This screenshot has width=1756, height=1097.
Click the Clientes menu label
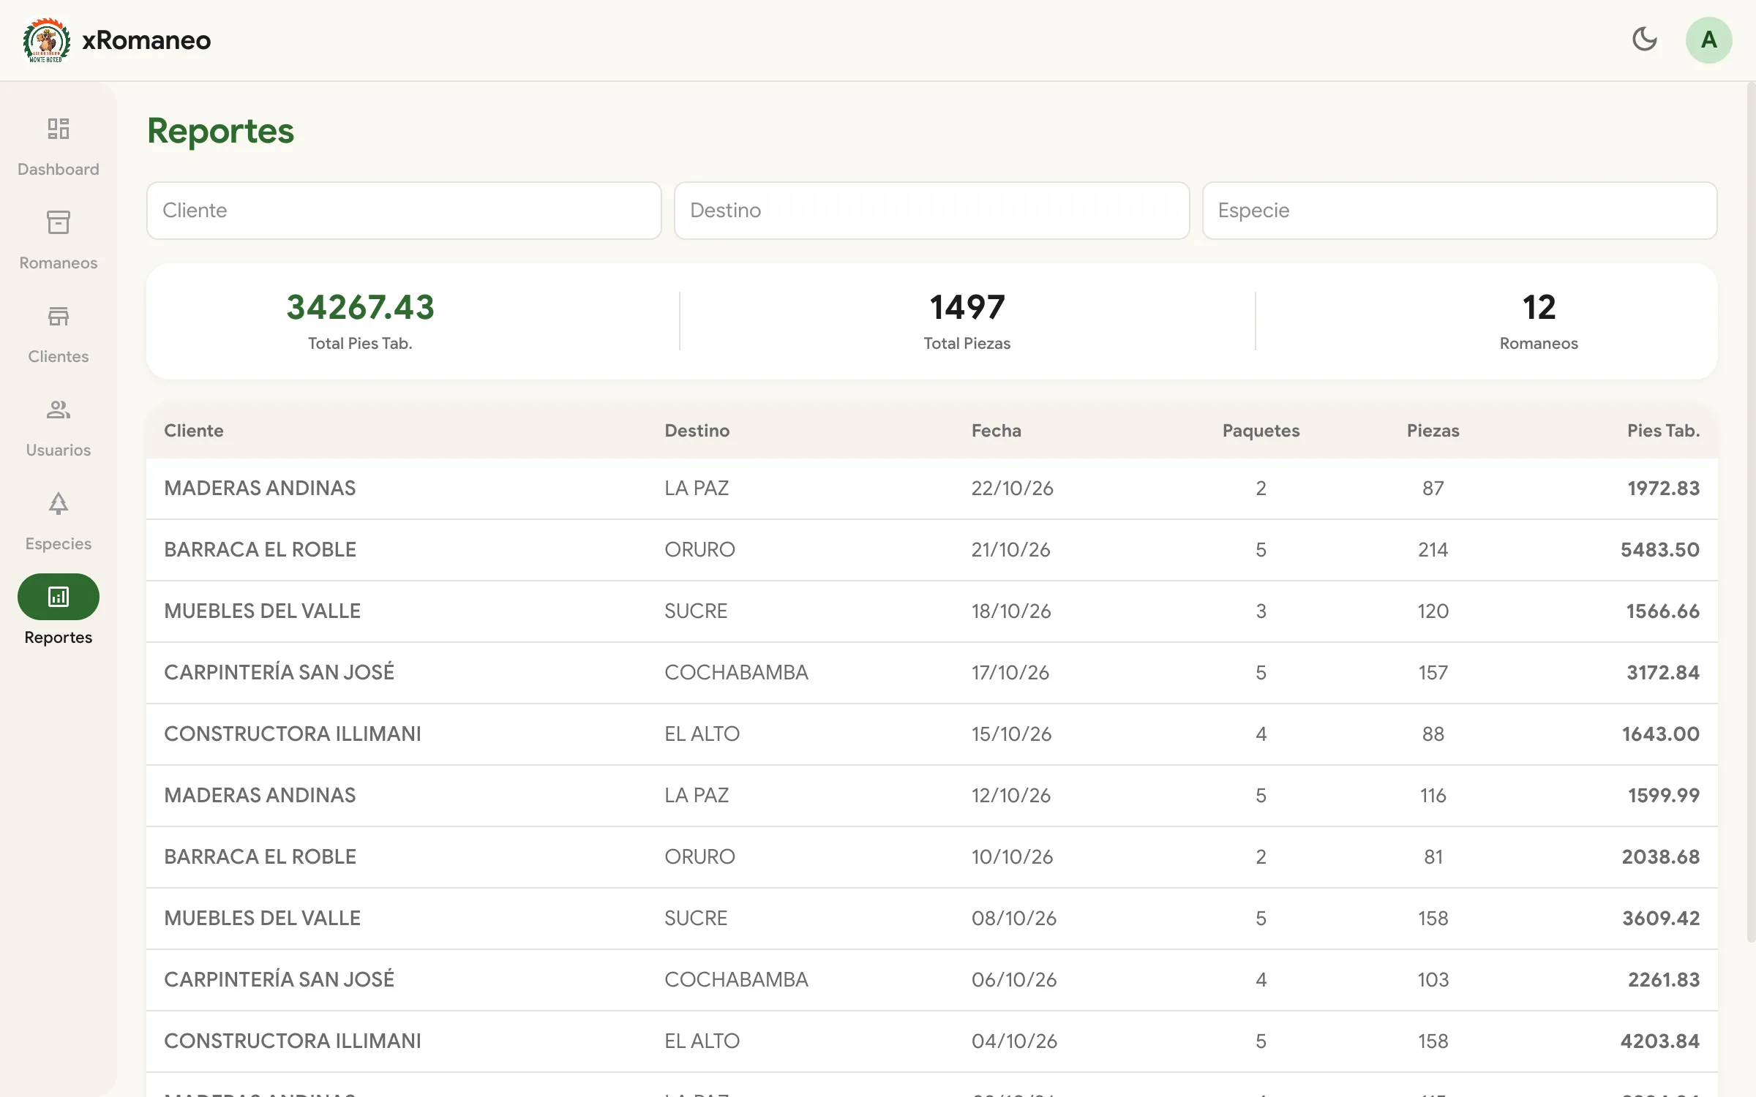coord(59,356)
